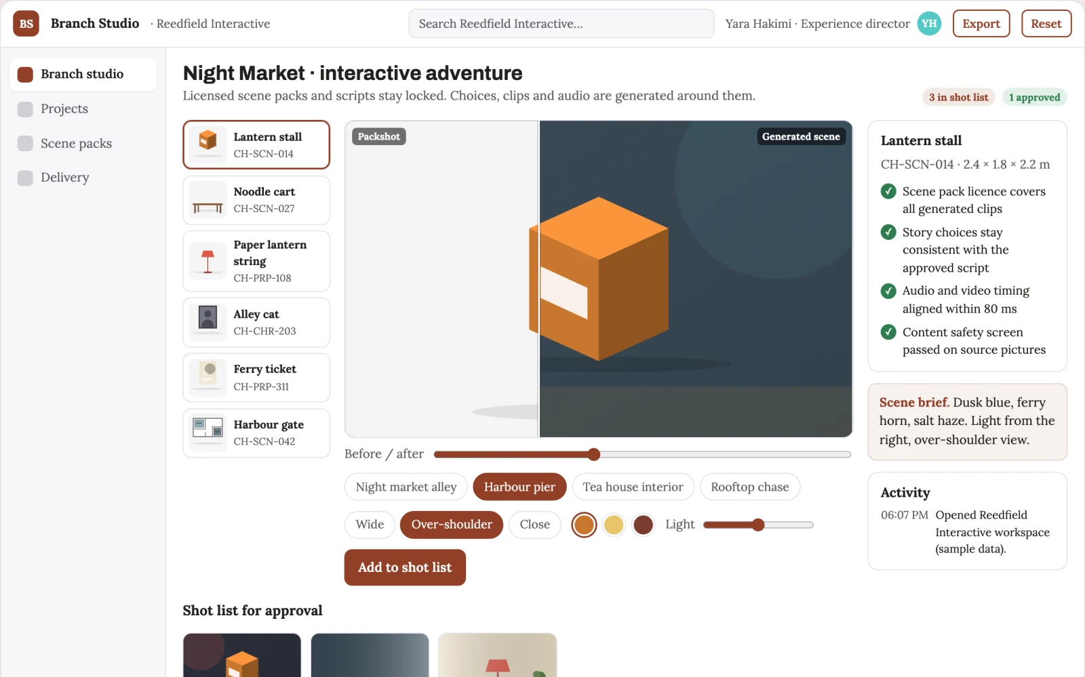Click the Packshot label on preview
This screenshot has width=1085, height=677.
(x=378, y=137)
